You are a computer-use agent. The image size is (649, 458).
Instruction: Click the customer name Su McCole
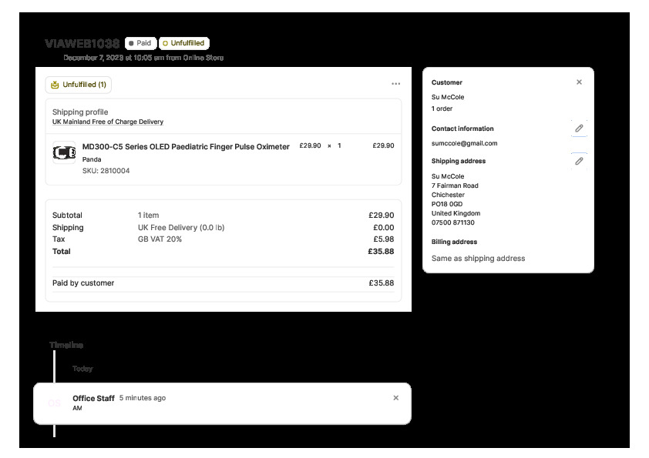[448, 98]
